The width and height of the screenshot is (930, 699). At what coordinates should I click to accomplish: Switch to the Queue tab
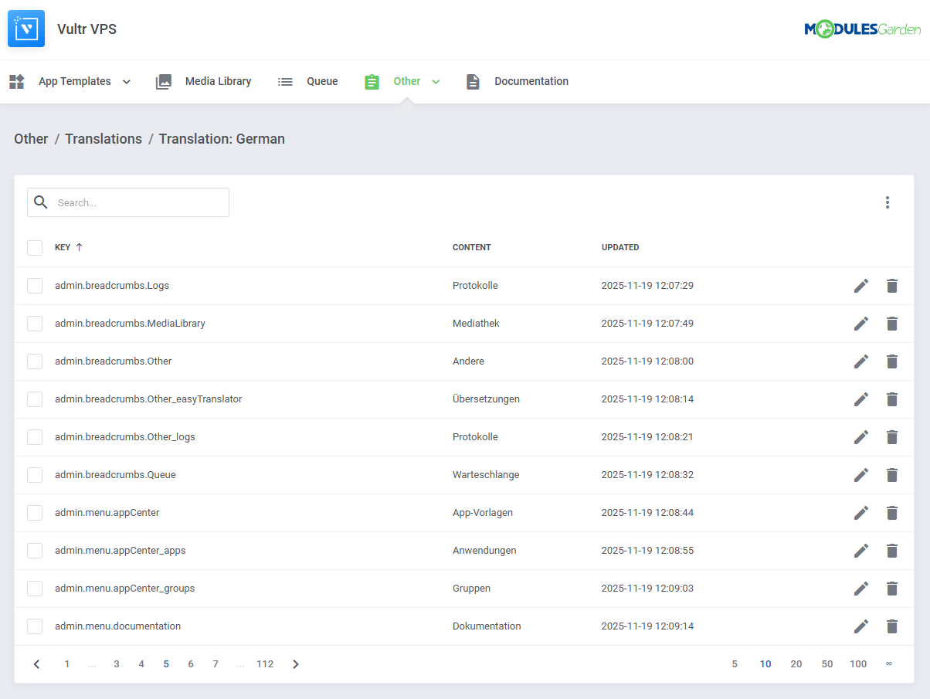pyautogui.click(x=322, y=81)
